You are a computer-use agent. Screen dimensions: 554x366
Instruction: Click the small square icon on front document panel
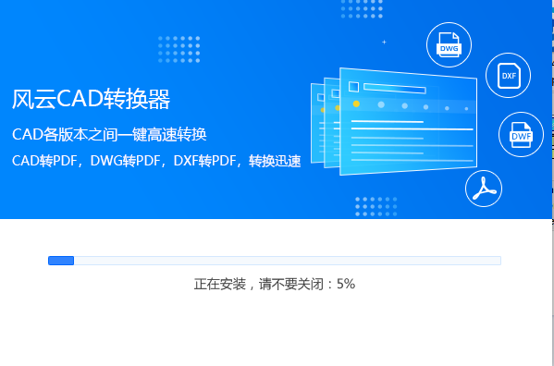[x=353, y=87]
